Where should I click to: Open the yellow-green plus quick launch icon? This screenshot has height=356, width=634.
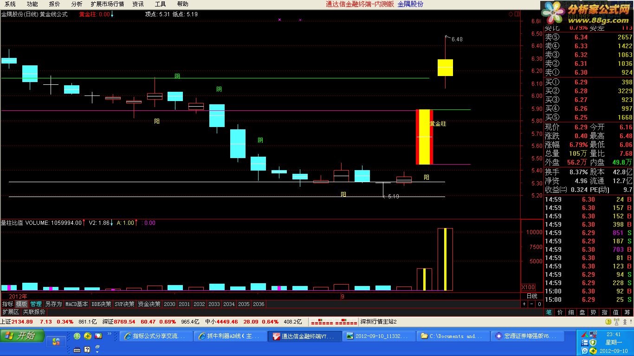[88, 336]
